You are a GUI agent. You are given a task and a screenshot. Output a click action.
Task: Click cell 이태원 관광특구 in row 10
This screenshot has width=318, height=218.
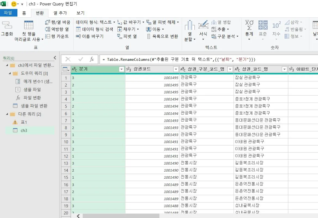click(261, 141)
